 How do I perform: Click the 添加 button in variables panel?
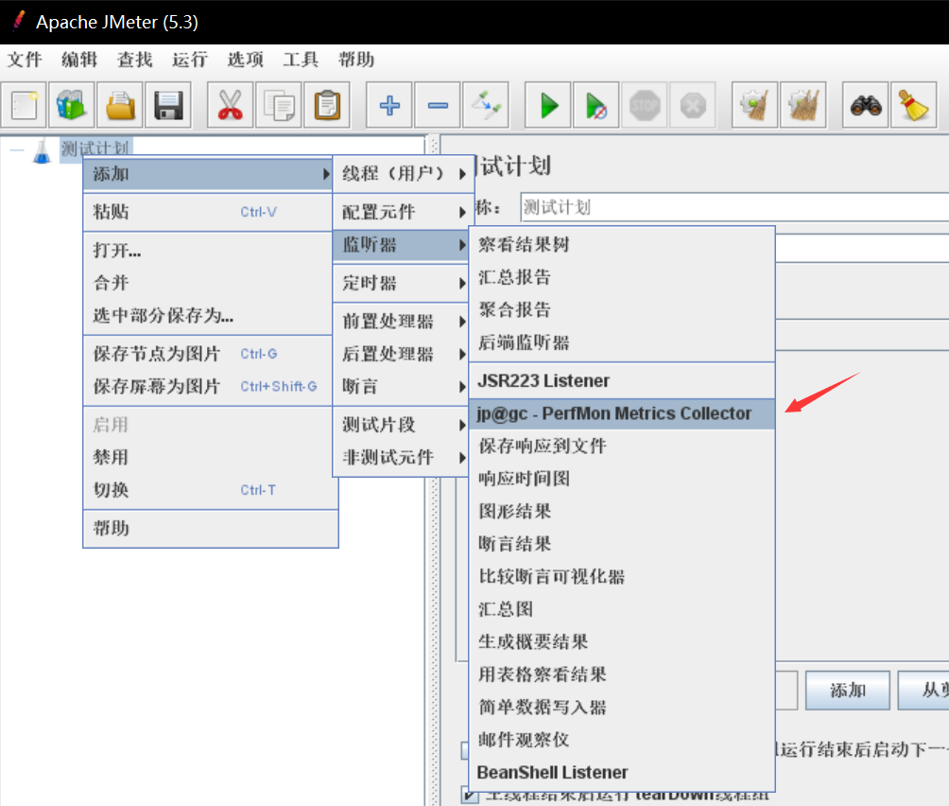tap(848, 691)
